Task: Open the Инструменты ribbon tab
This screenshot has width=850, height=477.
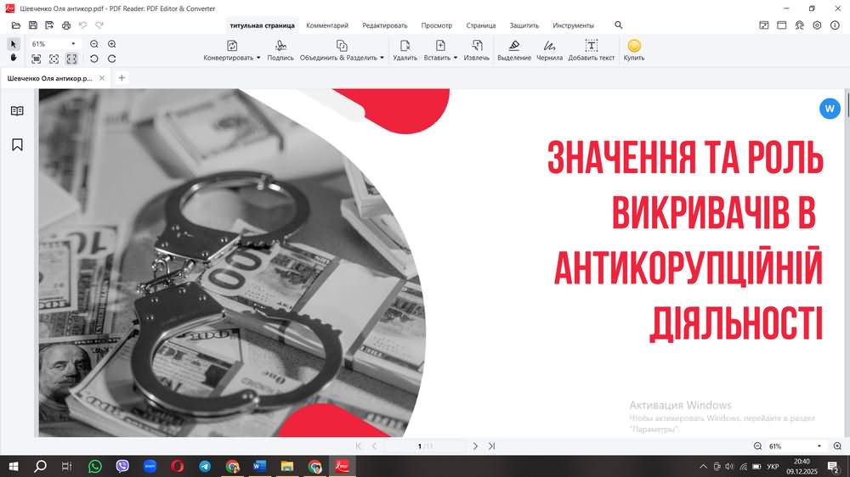Action: coord(573,25)
